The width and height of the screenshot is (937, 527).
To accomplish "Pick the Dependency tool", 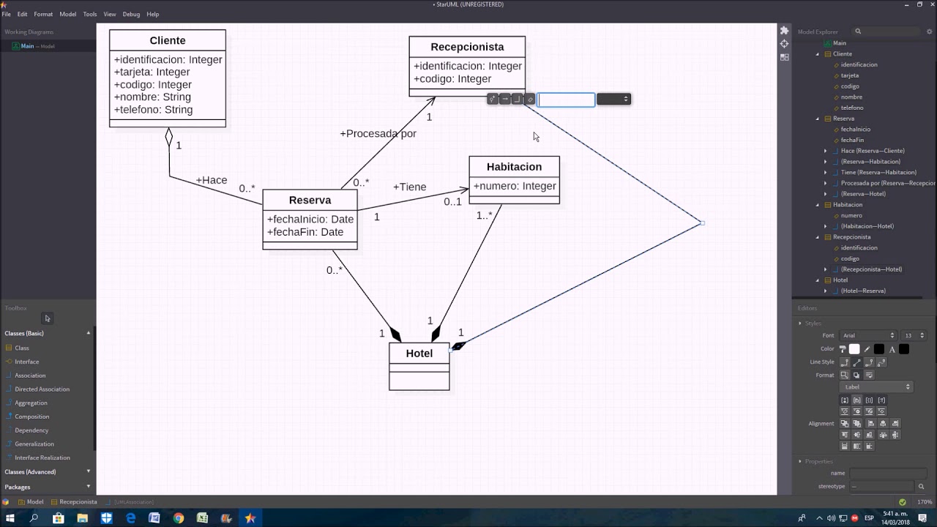I will click(31, 430).
